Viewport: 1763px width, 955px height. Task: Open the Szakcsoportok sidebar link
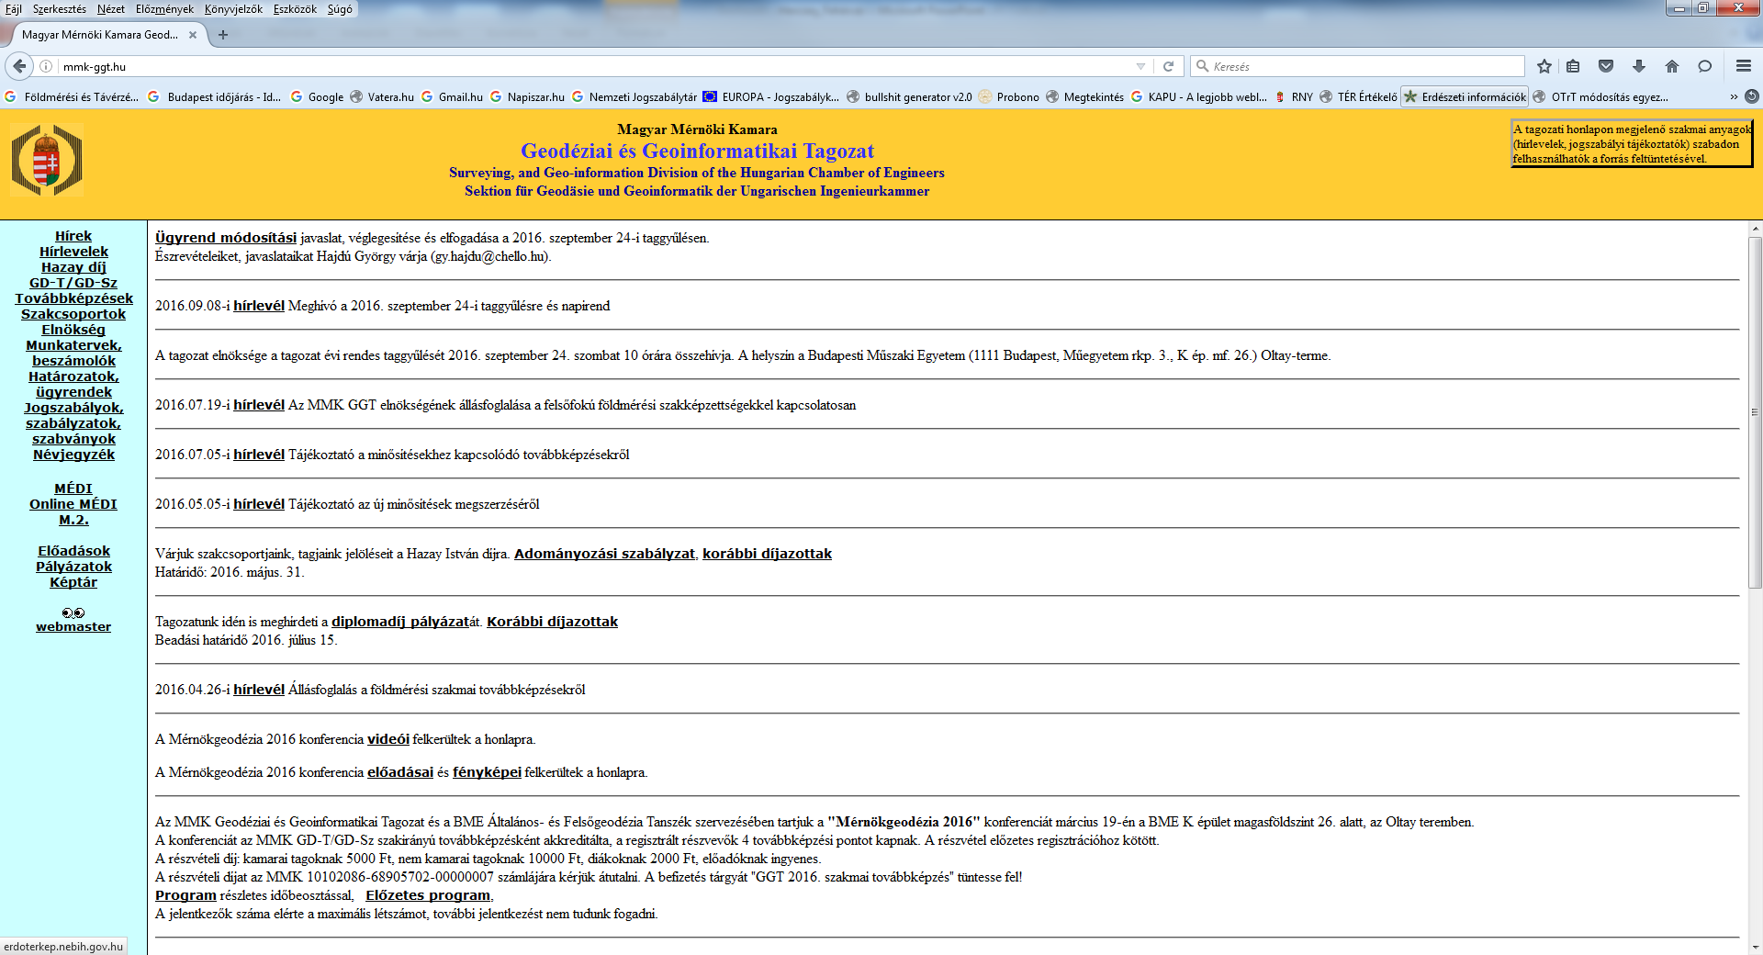pos(73,314)
